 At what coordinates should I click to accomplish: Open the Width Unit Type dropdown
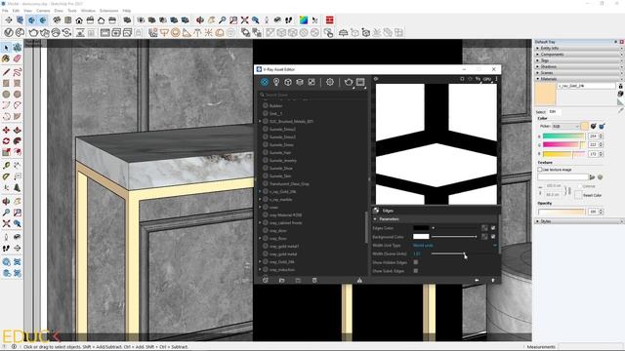[x=455, y=245]
